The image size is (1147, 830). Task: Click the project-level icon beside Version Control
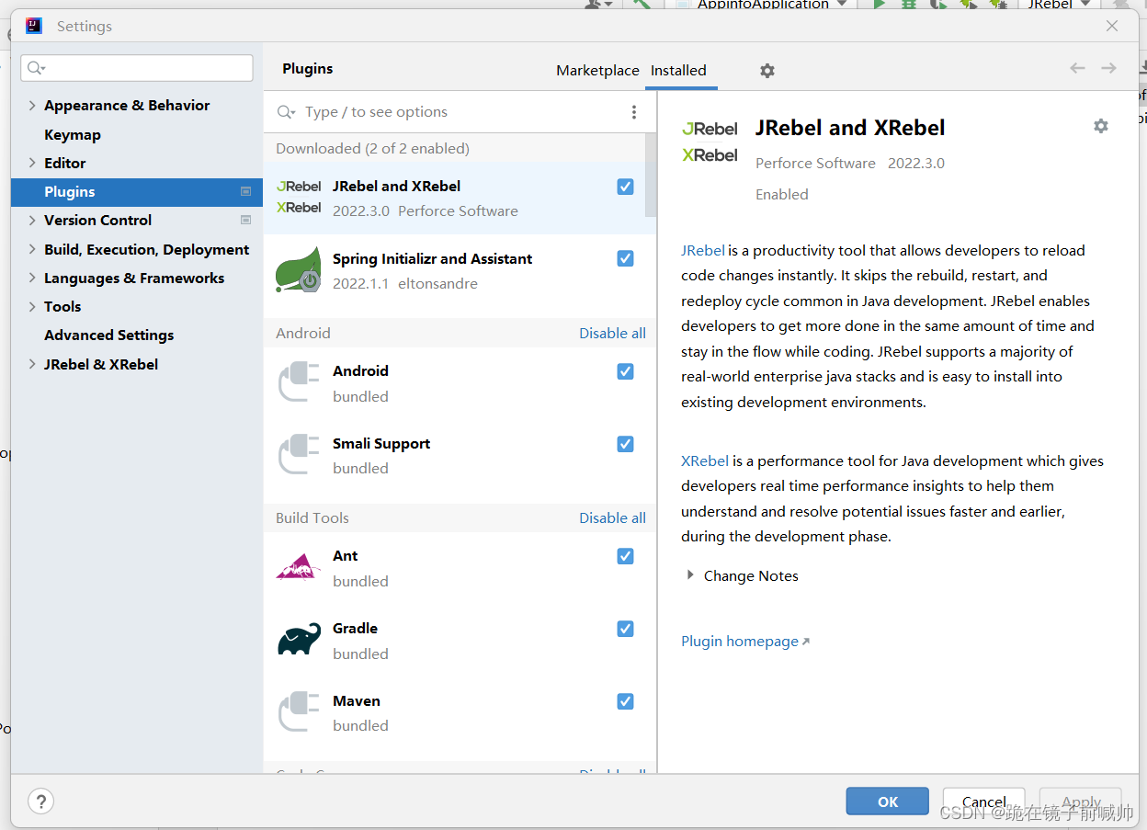245,220
